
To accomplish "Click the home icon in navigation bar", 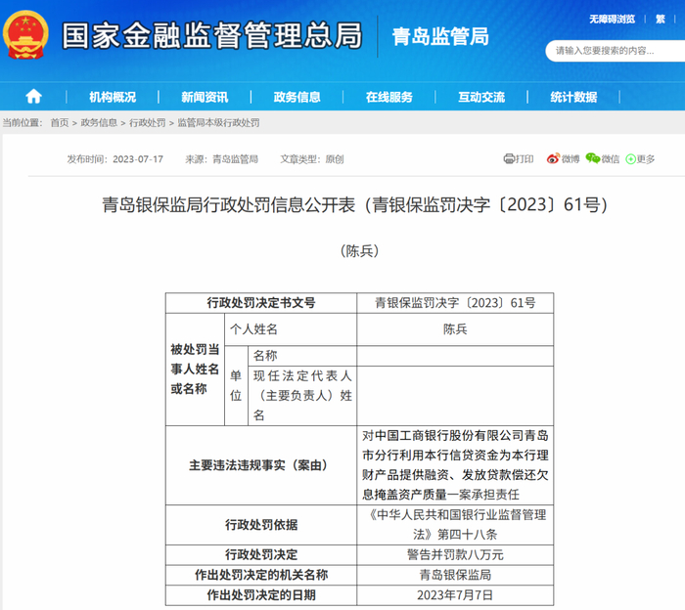I will (33, 97).
